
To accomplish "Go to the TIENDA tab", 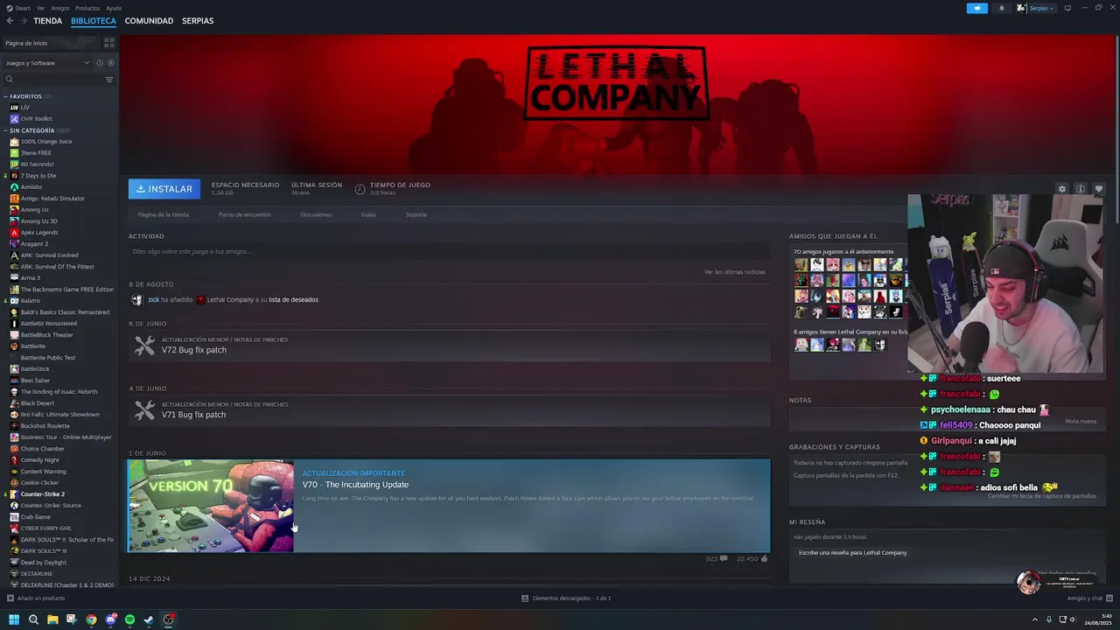I will coord(47,20).
